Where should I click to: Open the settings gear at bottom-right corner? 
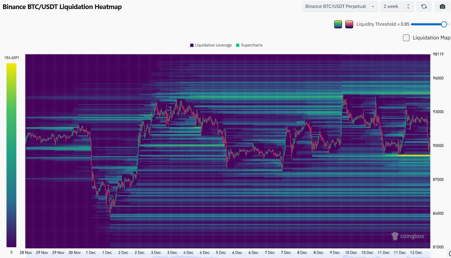click(x=450, y=254)
